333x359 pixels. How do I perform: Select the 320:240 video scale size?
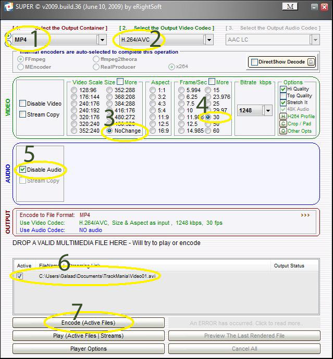pyautogui.click(x=74, y=124)
